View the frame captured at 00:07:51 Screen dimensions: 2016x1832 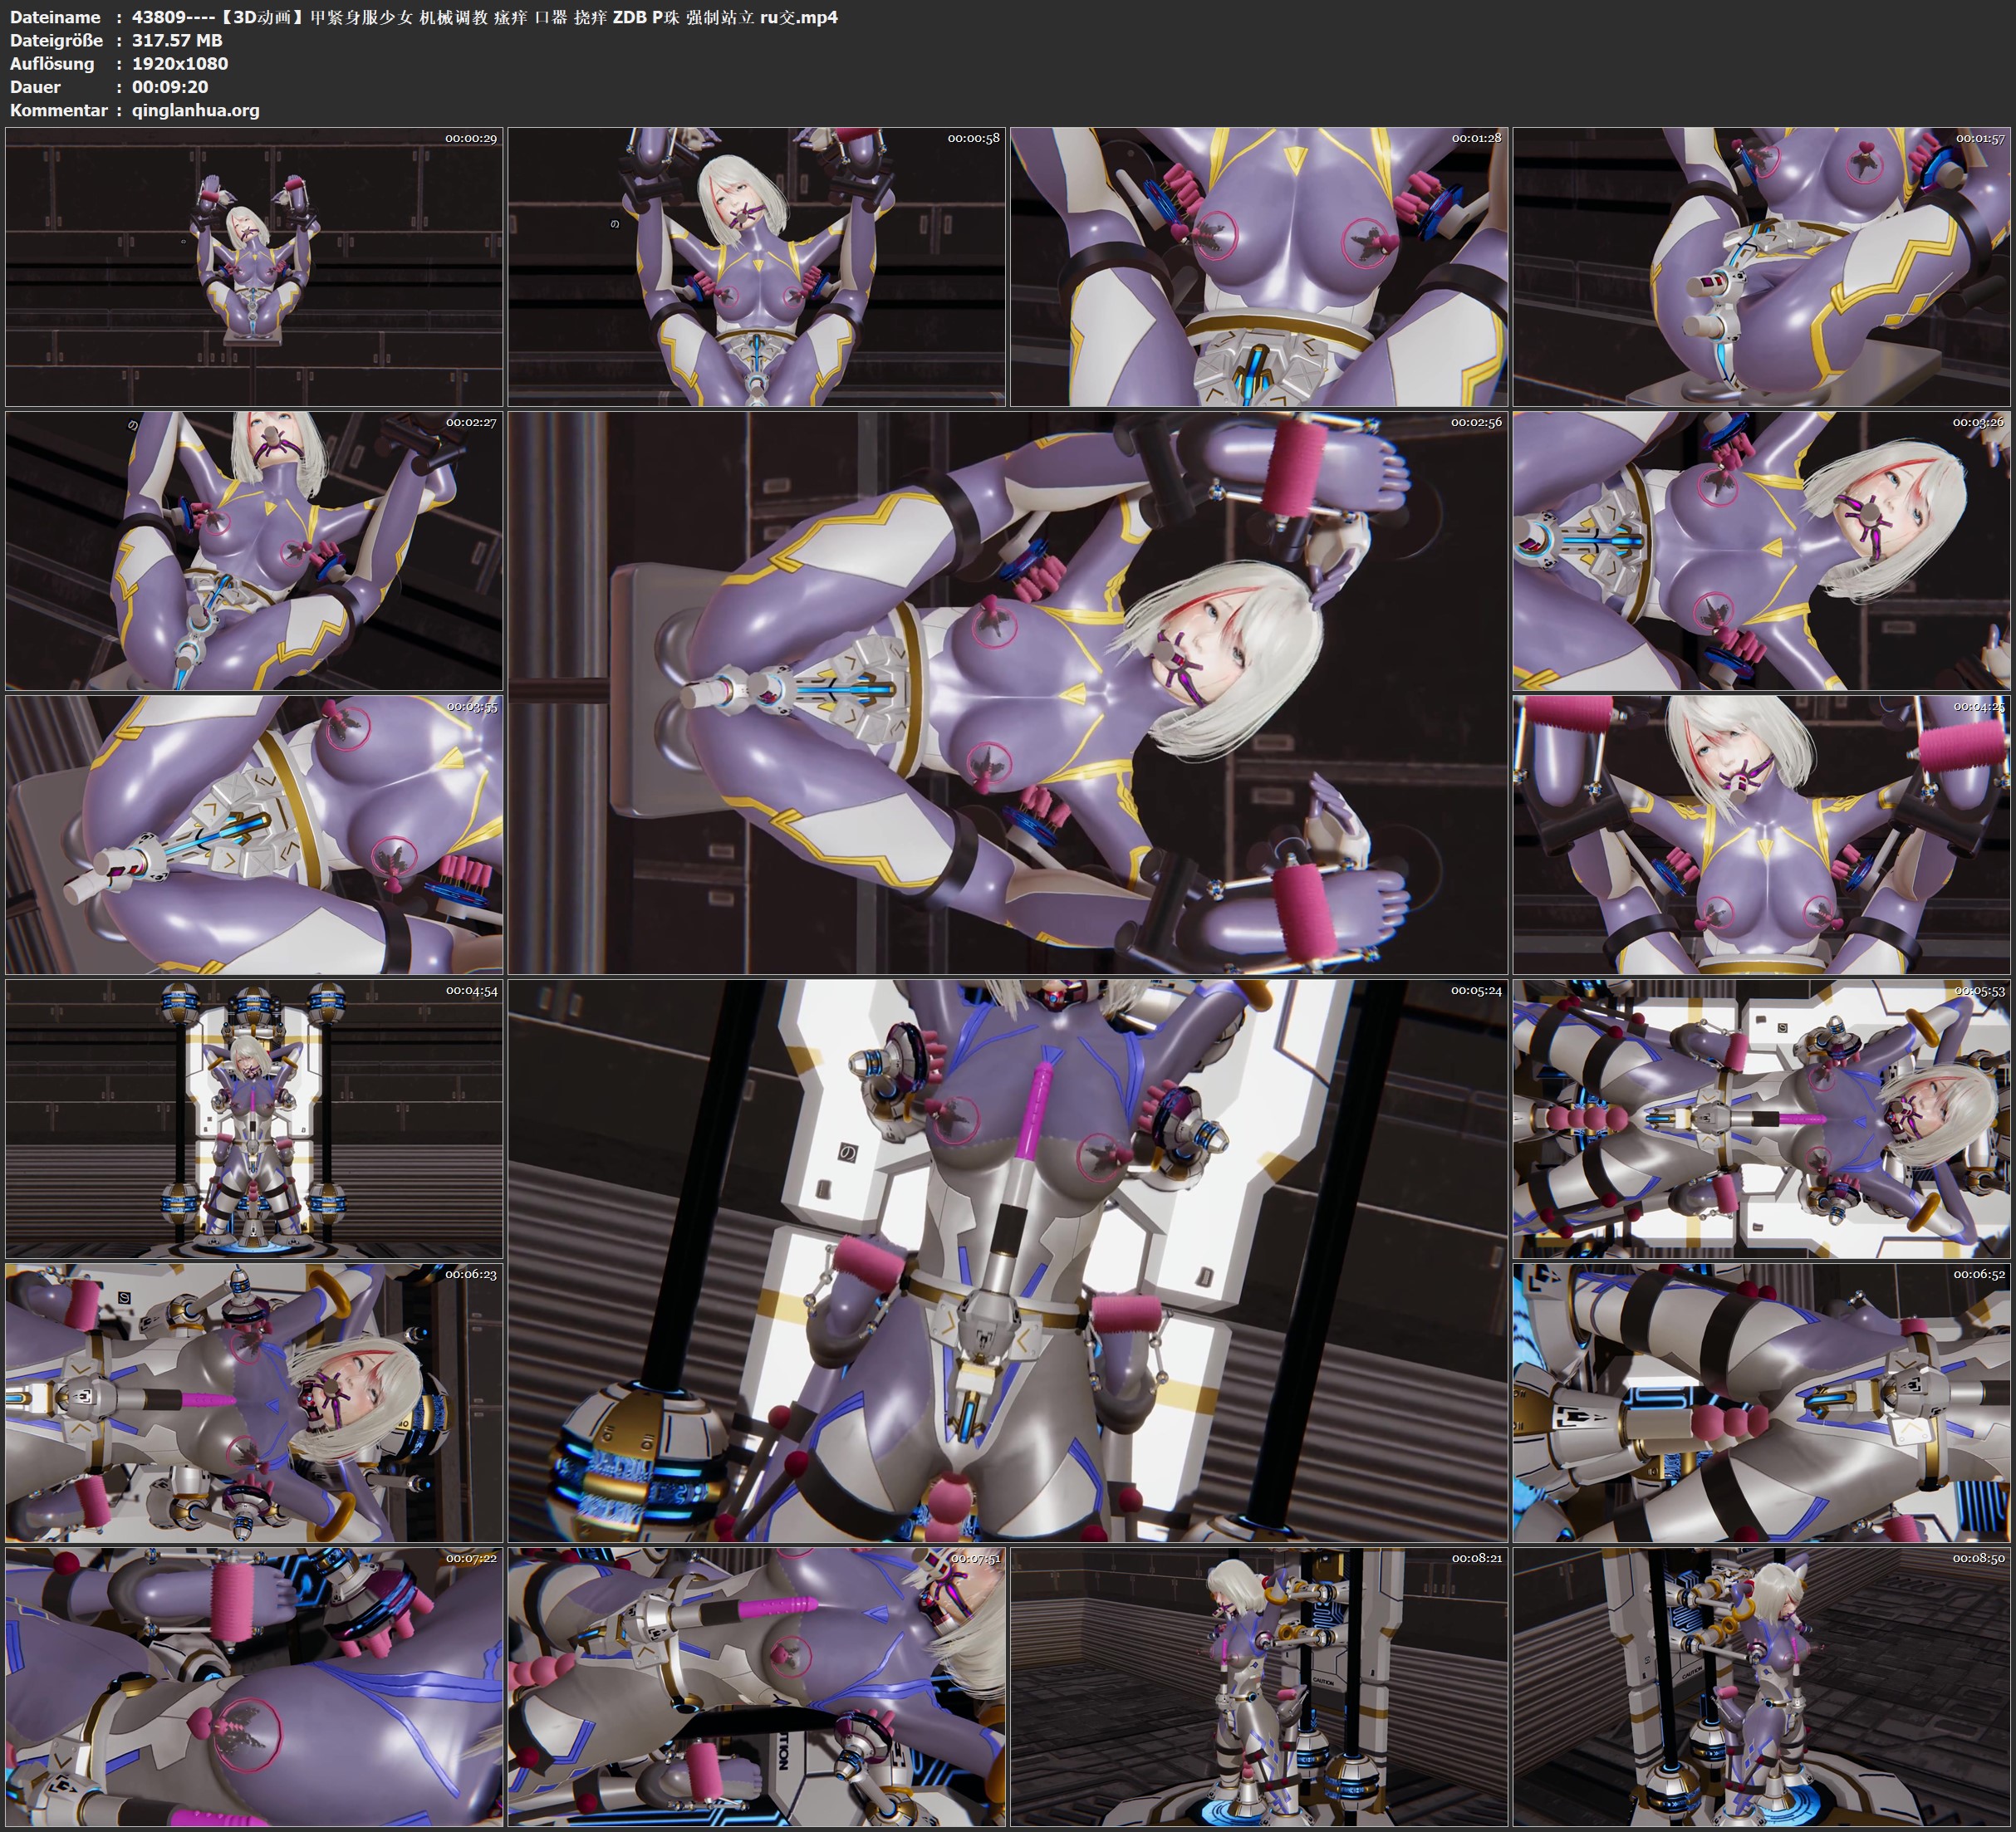click(x=760, y=1690)
